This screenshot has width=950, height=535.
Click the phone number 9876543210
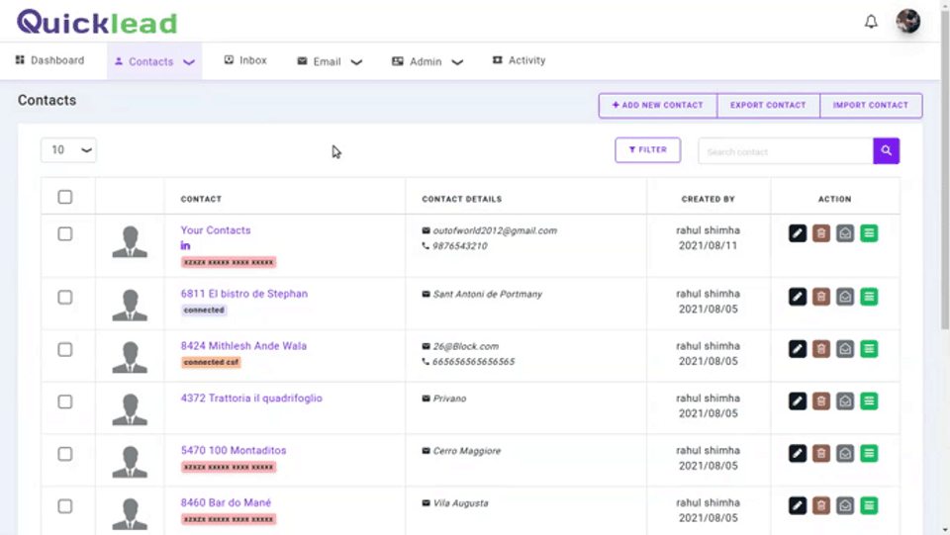[x=459, y=245]
